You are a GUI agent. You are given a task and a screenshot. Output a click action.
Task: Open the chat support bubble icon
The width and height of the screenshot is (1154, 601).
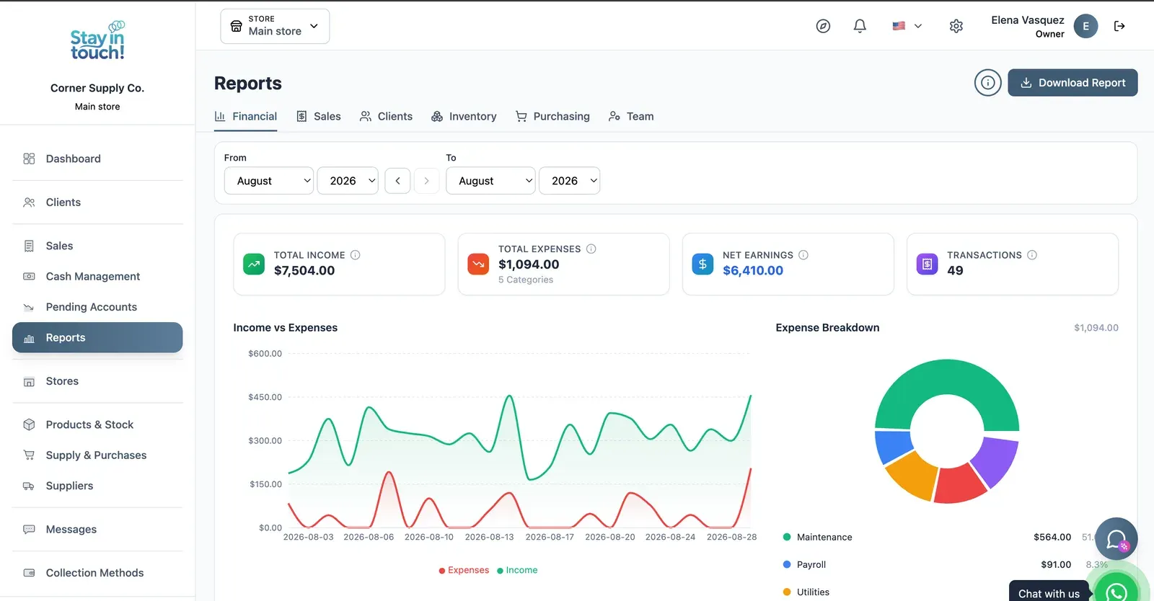coord(1116,539)
